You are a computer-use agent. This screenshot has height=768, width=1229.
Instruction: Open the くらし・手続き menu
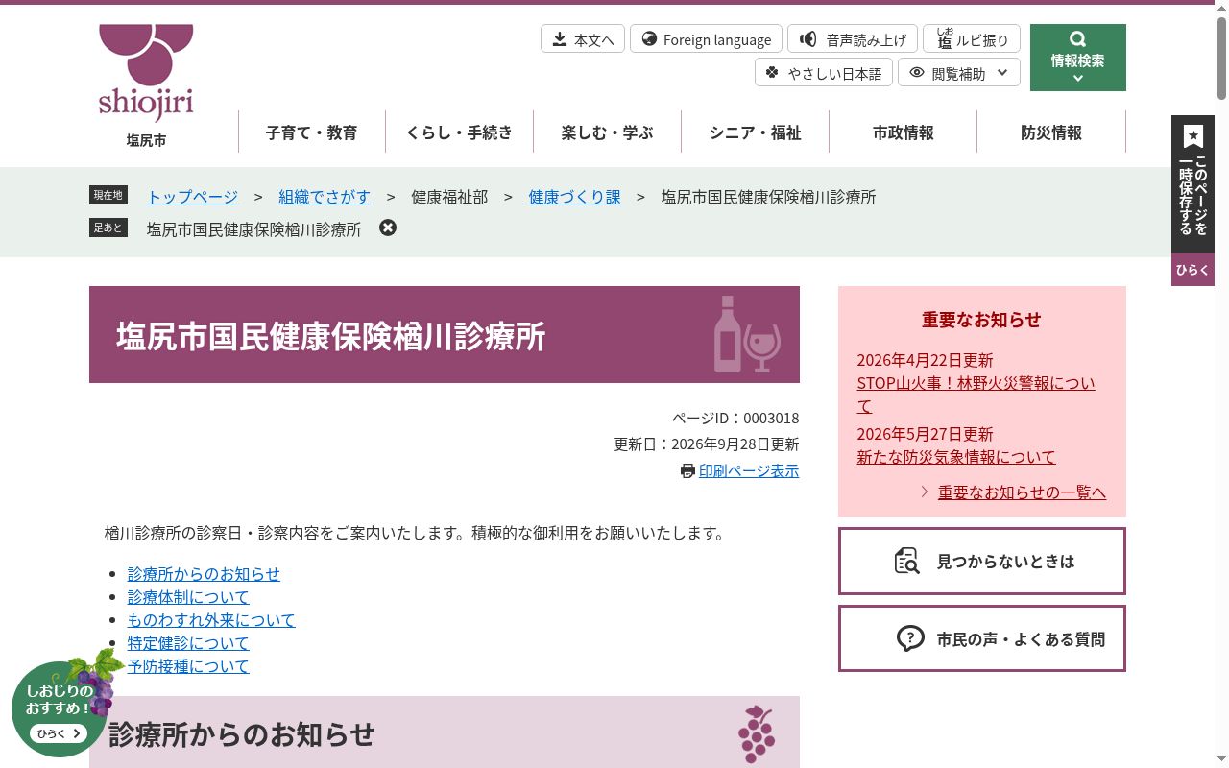(x=460, y=132)
